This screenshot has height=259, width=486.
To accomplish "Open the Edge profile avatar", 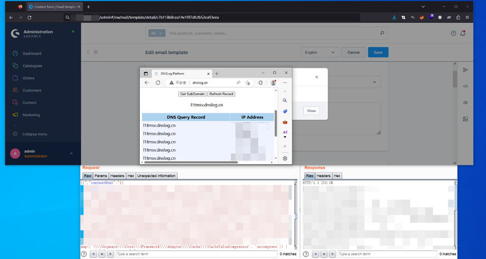I will (273, 82).
